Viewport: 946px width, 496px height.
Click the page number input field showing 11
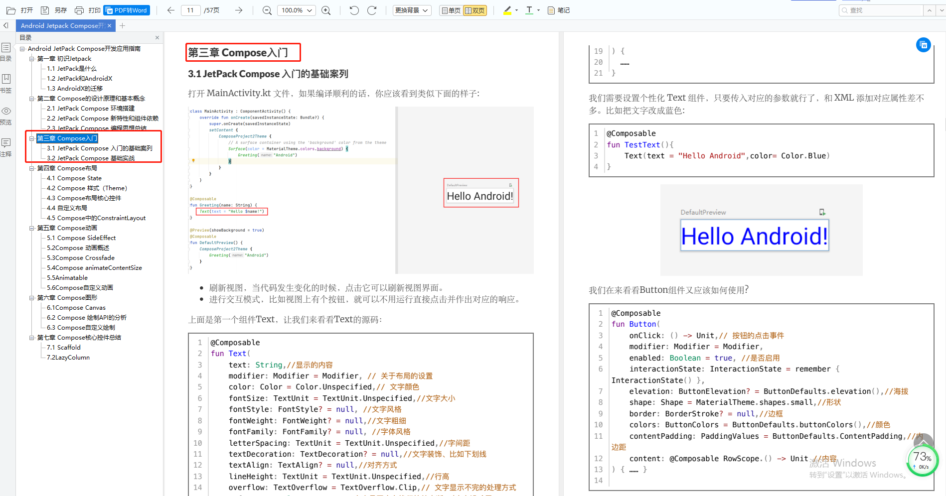pyautogui.click(x=190, y=10)
